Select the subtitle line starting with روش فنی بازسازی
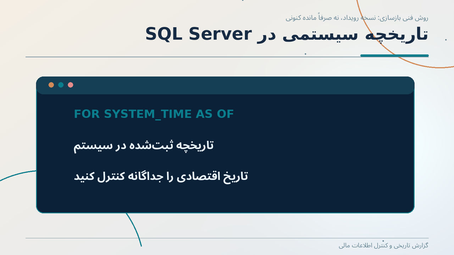 357,17
